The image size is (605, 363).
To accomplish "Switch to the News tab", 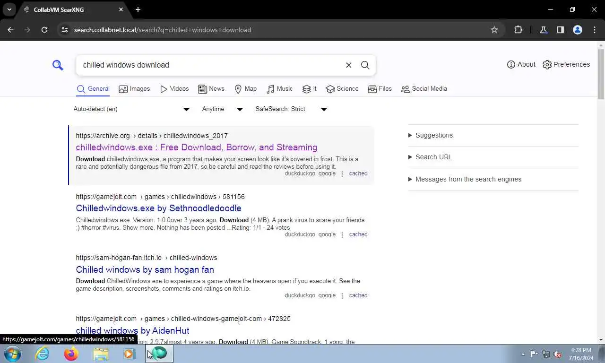I will point(211,89).
